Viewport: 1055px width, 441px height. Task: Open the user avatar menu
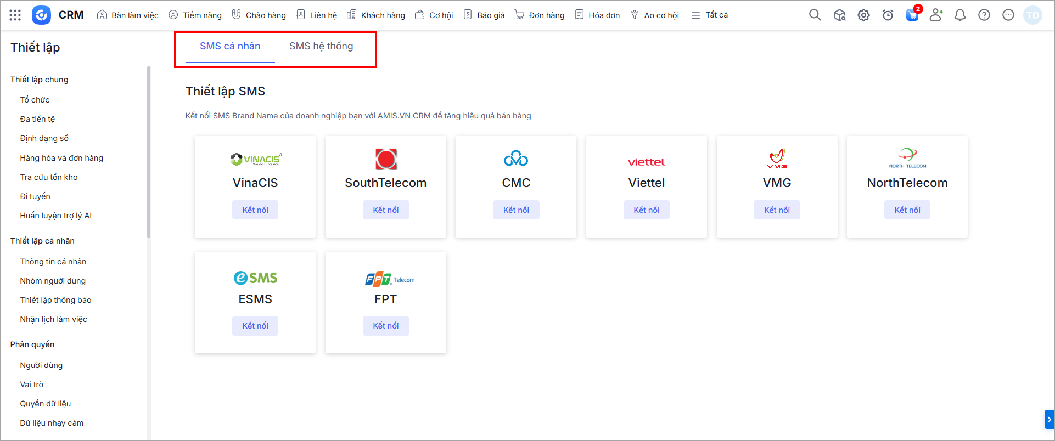click(x=1032, y=15)
